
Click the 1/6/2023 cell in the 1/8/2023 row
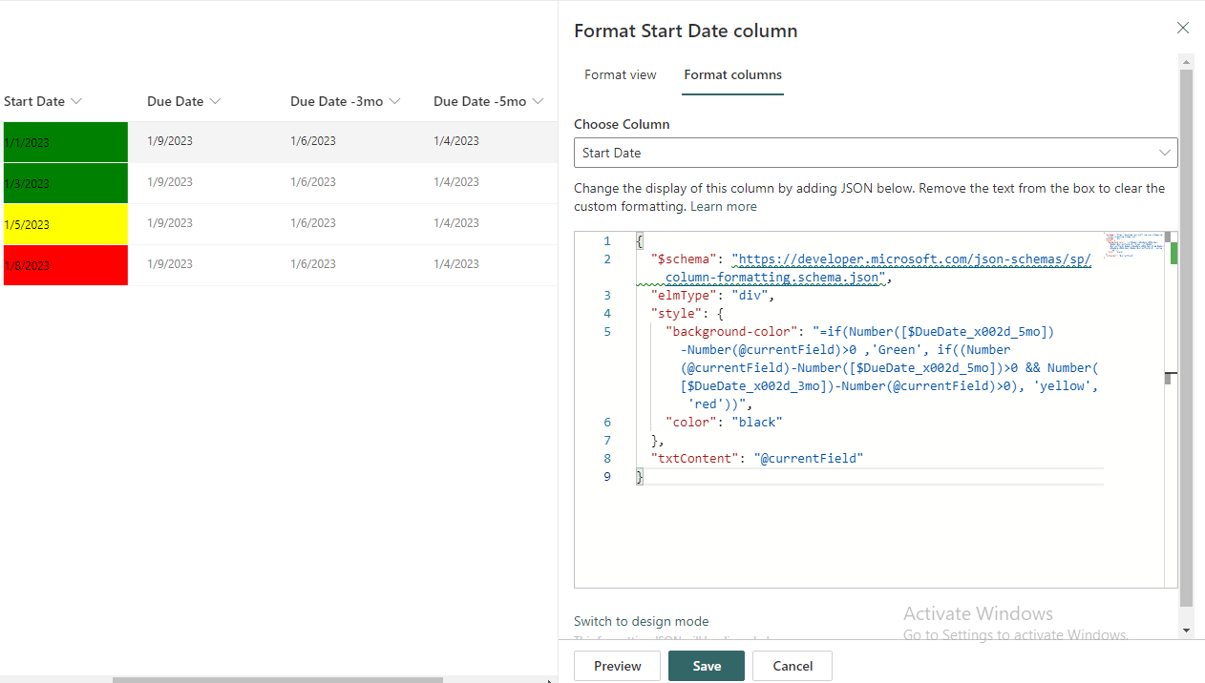coord(313,264)
